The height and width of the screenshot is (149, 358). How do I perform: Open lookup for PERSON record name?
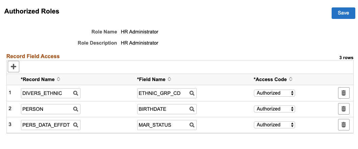pyautogui.click(x=76, y=109)
